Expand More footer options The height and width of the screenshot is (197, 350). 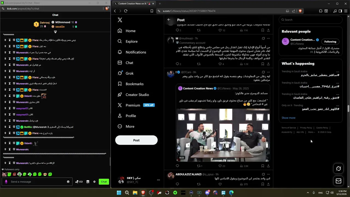click(x=311, y=132)
